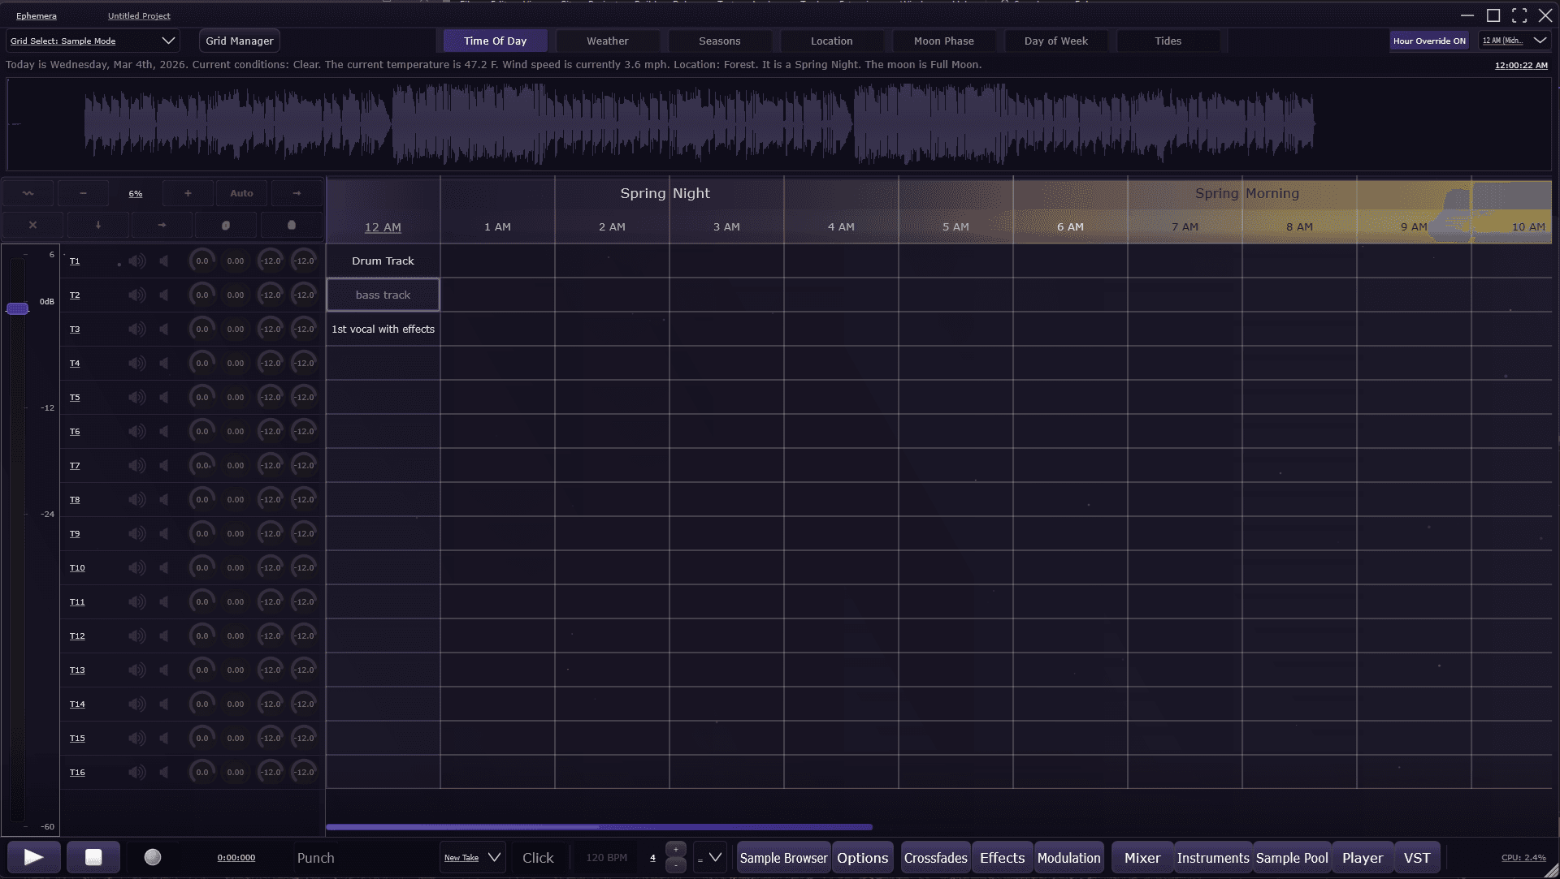Click the X button in track toolbar
1560x879 pixels.
click(x=32, y=225)
